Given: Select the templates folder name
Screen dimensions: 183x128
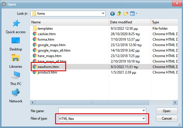Looking at the screenshot, I should tap(45, 29).
